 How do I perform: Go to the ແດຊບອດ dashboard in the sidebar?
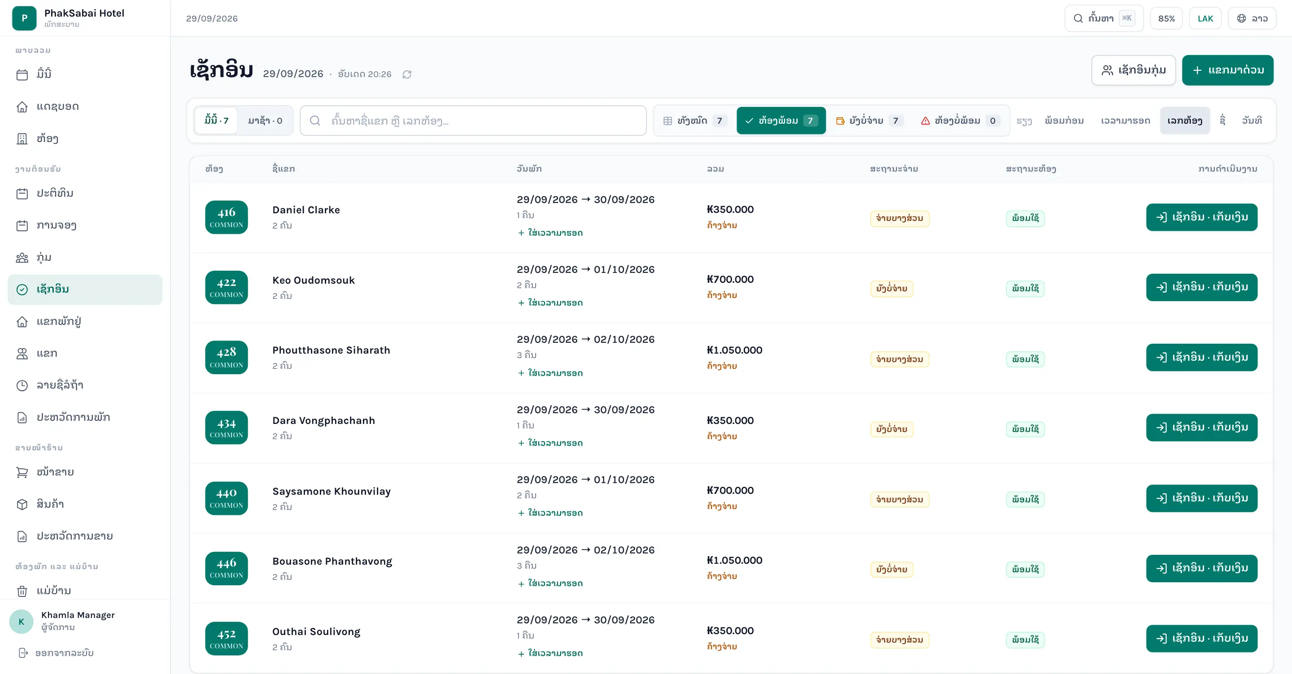85,106
